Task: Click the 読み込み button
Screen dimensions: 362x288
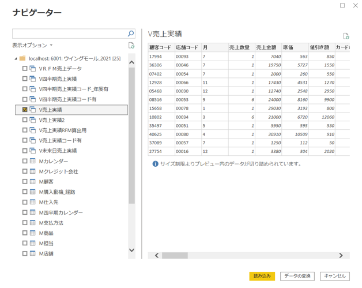Action: (x=262, y=276)
